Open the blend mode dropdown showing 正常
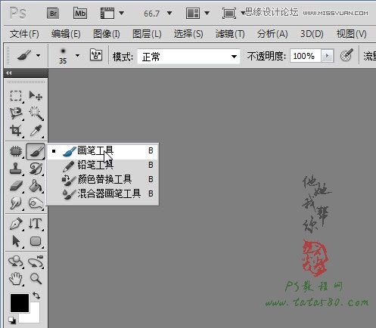This screenshot has width=376, height=328. (x=188, y=57)
